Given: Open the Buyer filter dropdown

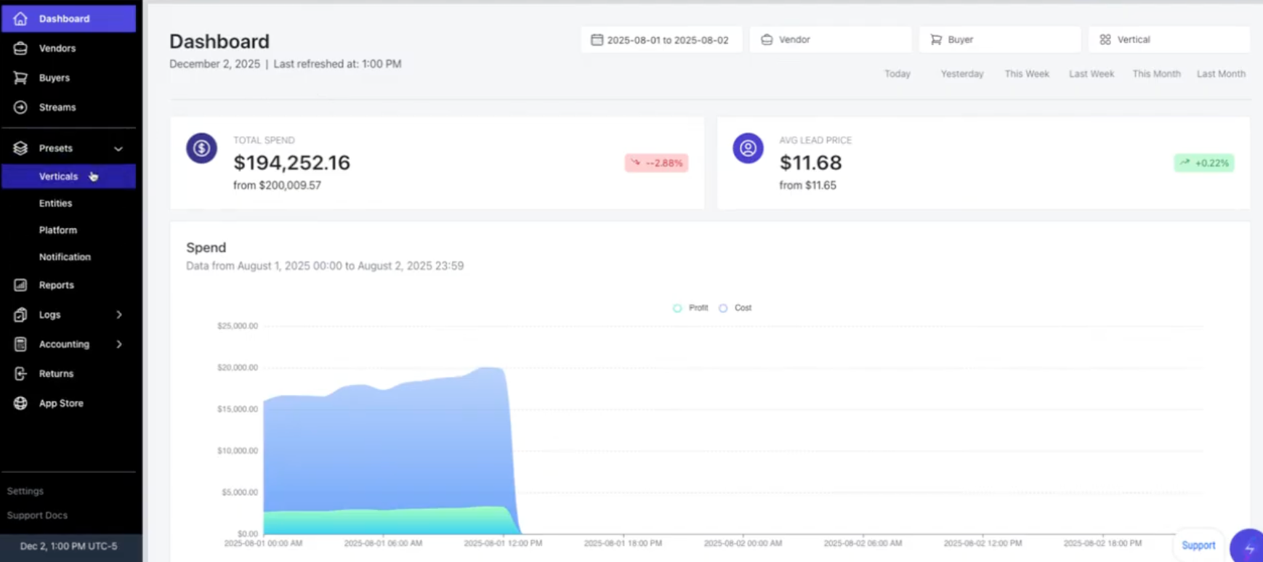Looking at the screenshot, I should (x=1000, y=40).
